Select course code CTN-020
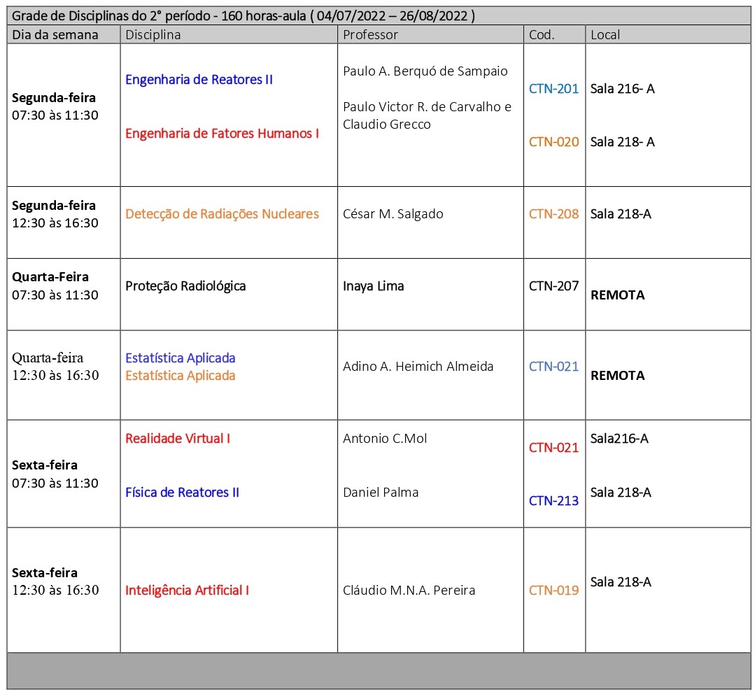Viewport: 755px width, 692px height. pyautogui.click(x=553, y=142)
